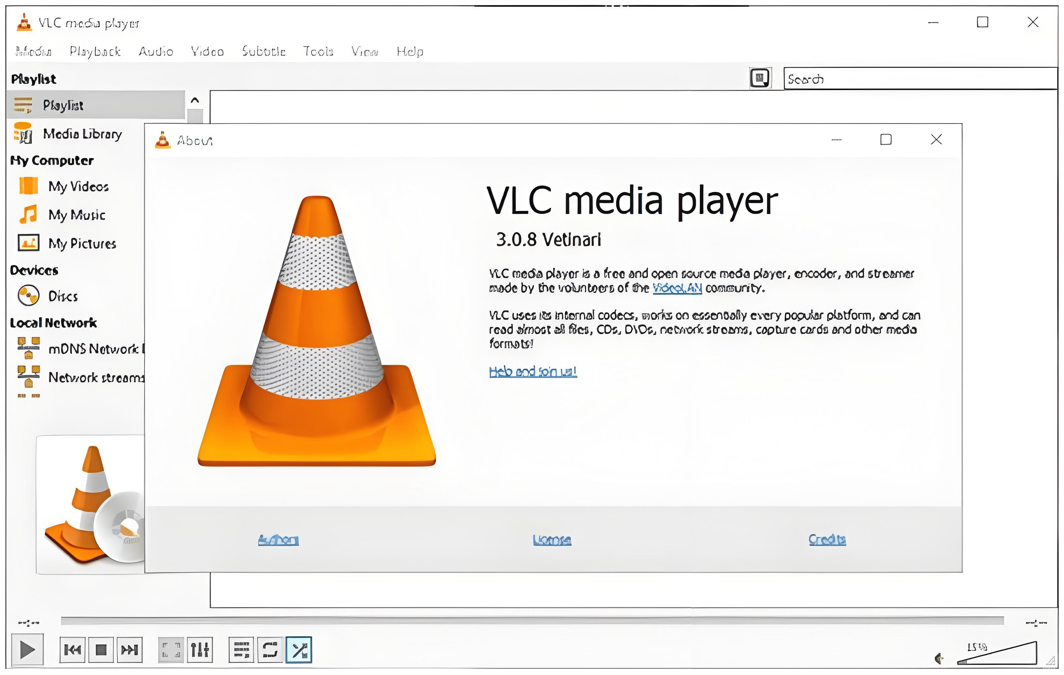
Task: Disable the highlighted shuffle button
Action: click(x=299, y=649)
